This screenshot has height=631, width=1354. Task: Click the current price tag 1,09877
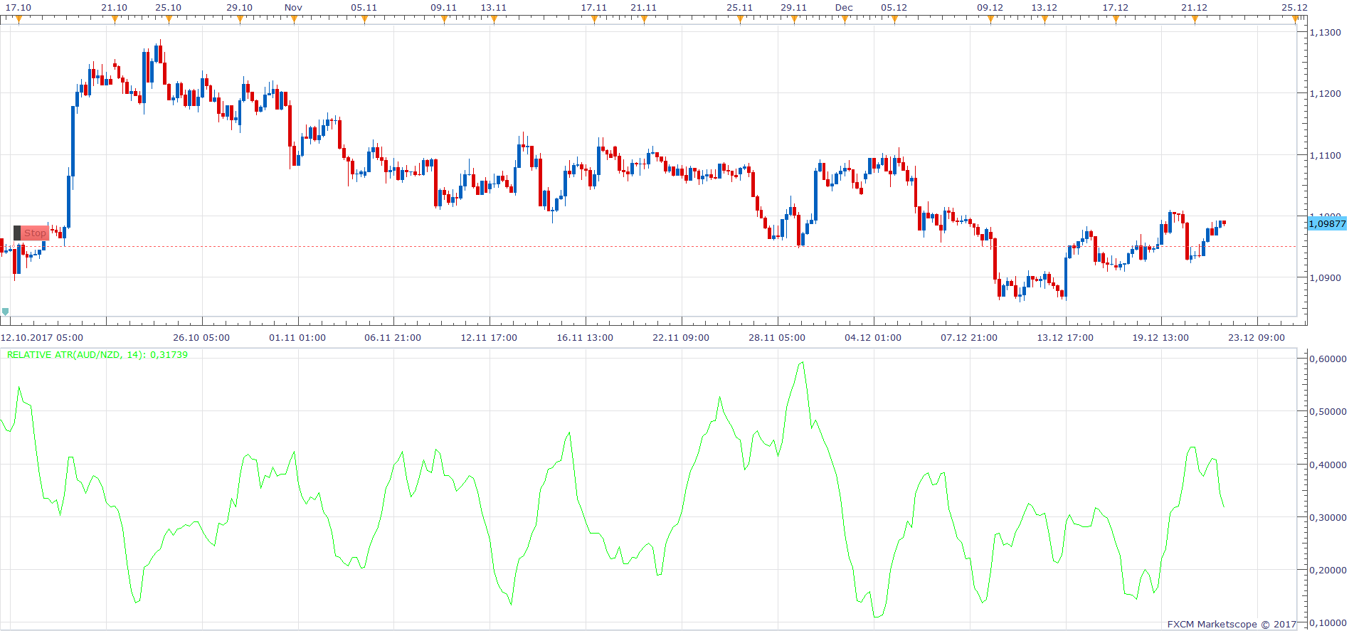coord(1327,223)
